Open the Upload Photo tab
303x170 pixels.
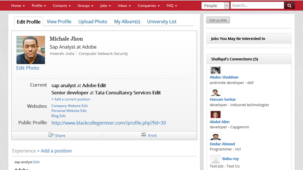(93, 22)
